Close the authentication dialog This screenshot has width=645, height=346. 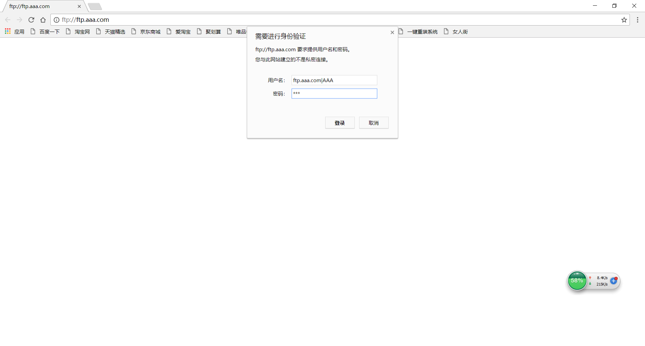[392, 33]
